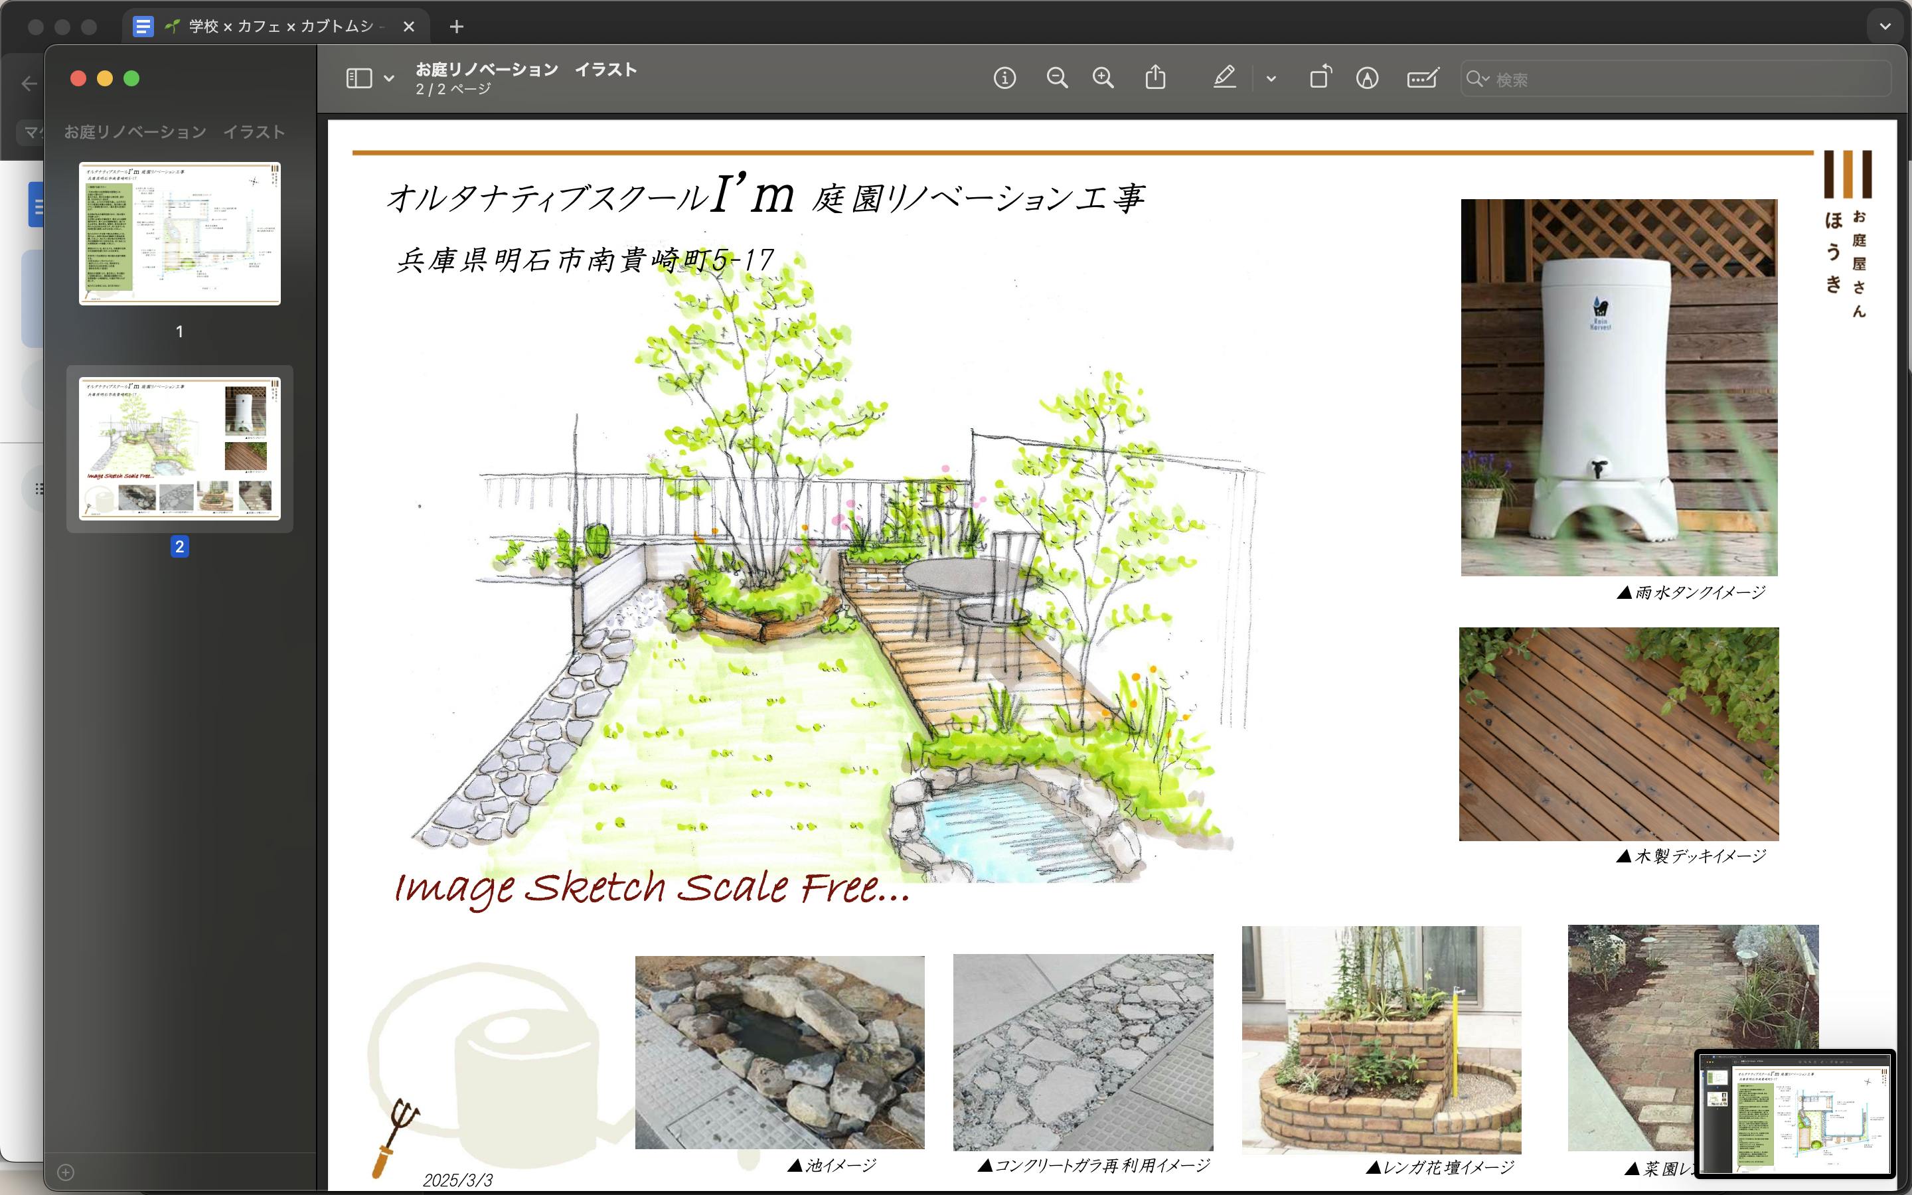Click the form filling toolbar icon
This screenshot has height=1195, width=1912.
tap(1422, 78)
